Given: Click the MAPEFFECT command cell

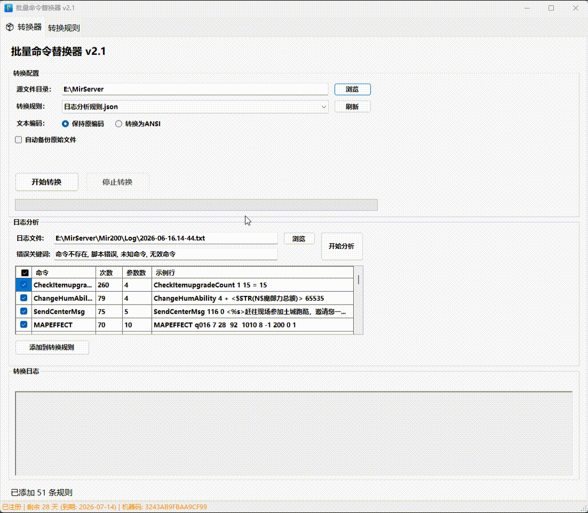Looking at the screenshot, I should point(63,325).
